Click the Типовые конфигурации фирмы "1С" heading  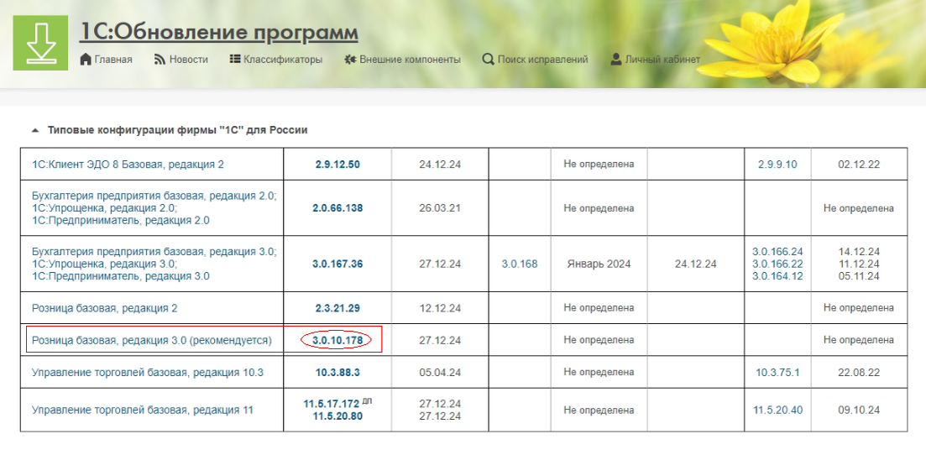pos(178,130)
